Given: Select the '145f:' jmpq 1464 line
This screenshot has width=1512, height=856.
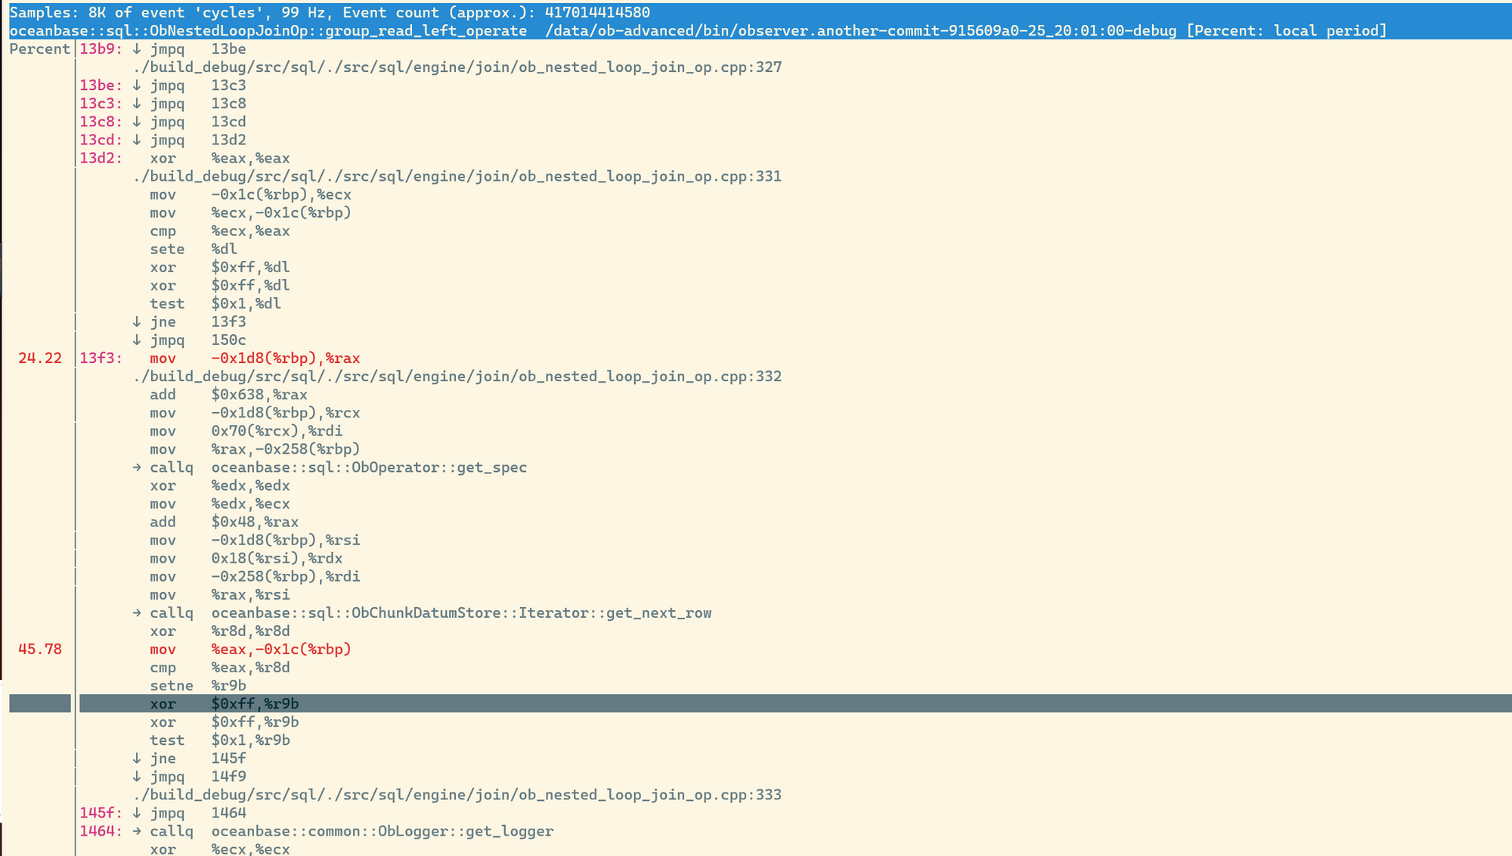Looking at the screenshot, I should 163,812.
